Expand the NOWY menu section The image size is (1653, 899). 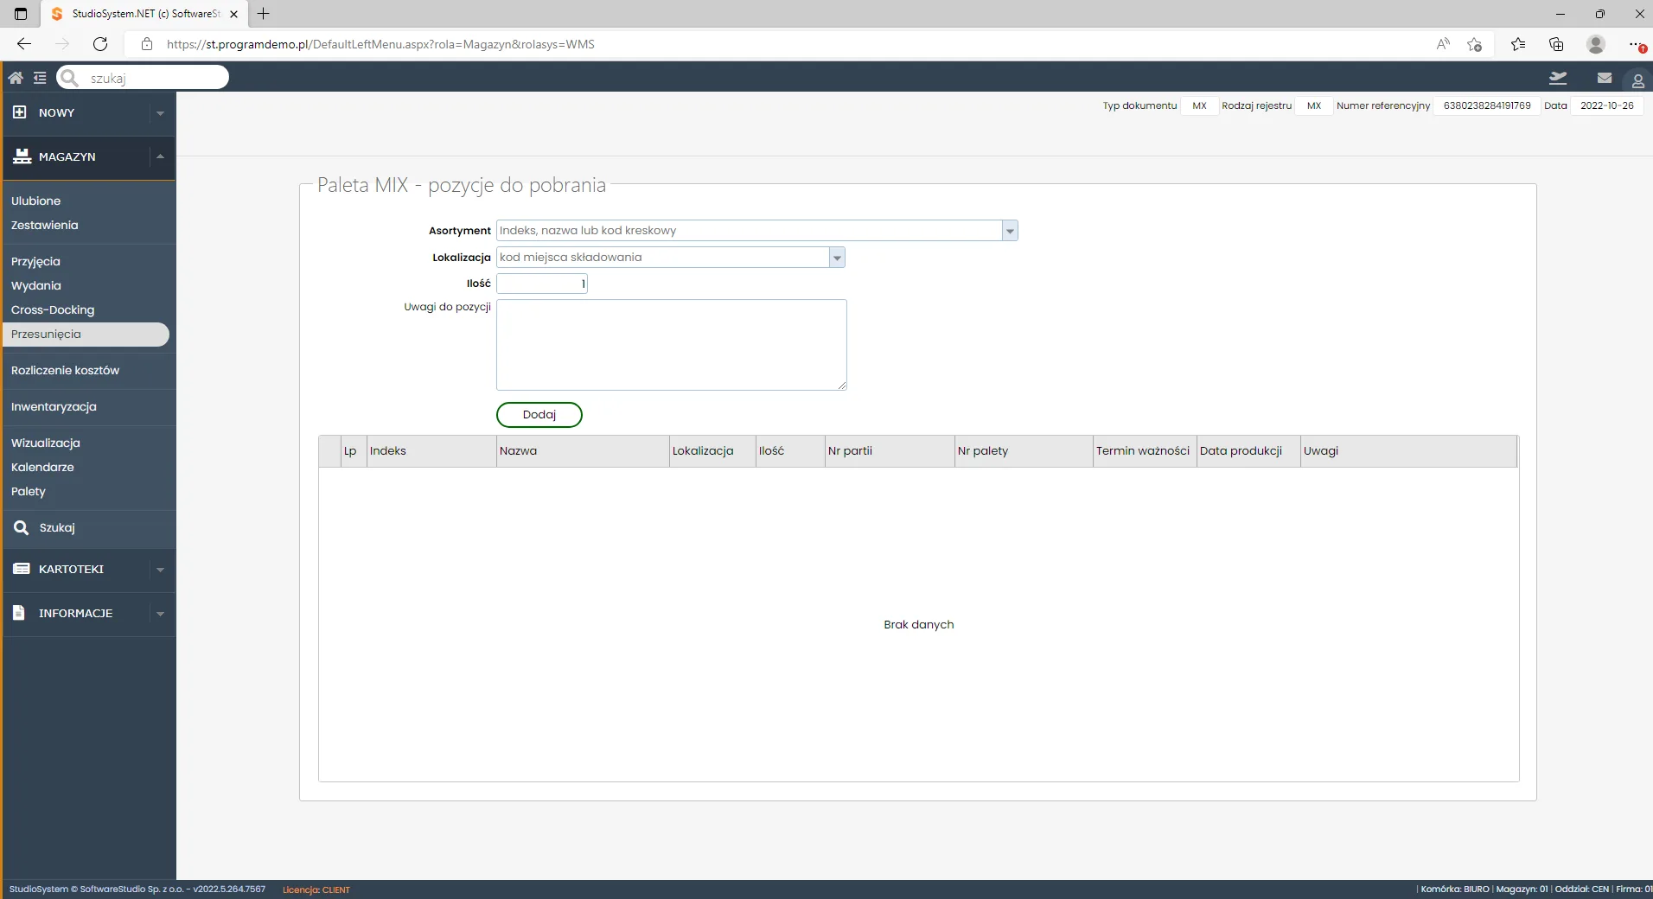click(x=88, y=112)
